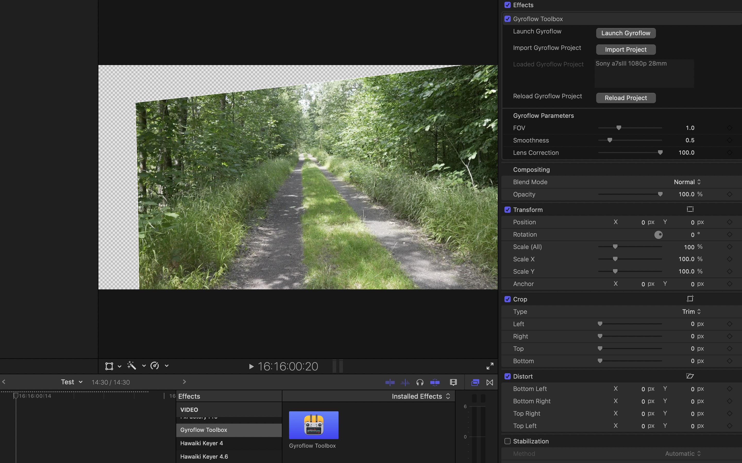Viewport: 742px width, 463px height.
Task: Disable the Gyroflow Toolbox effect checkbox
Action: click(x=508, y=19)
